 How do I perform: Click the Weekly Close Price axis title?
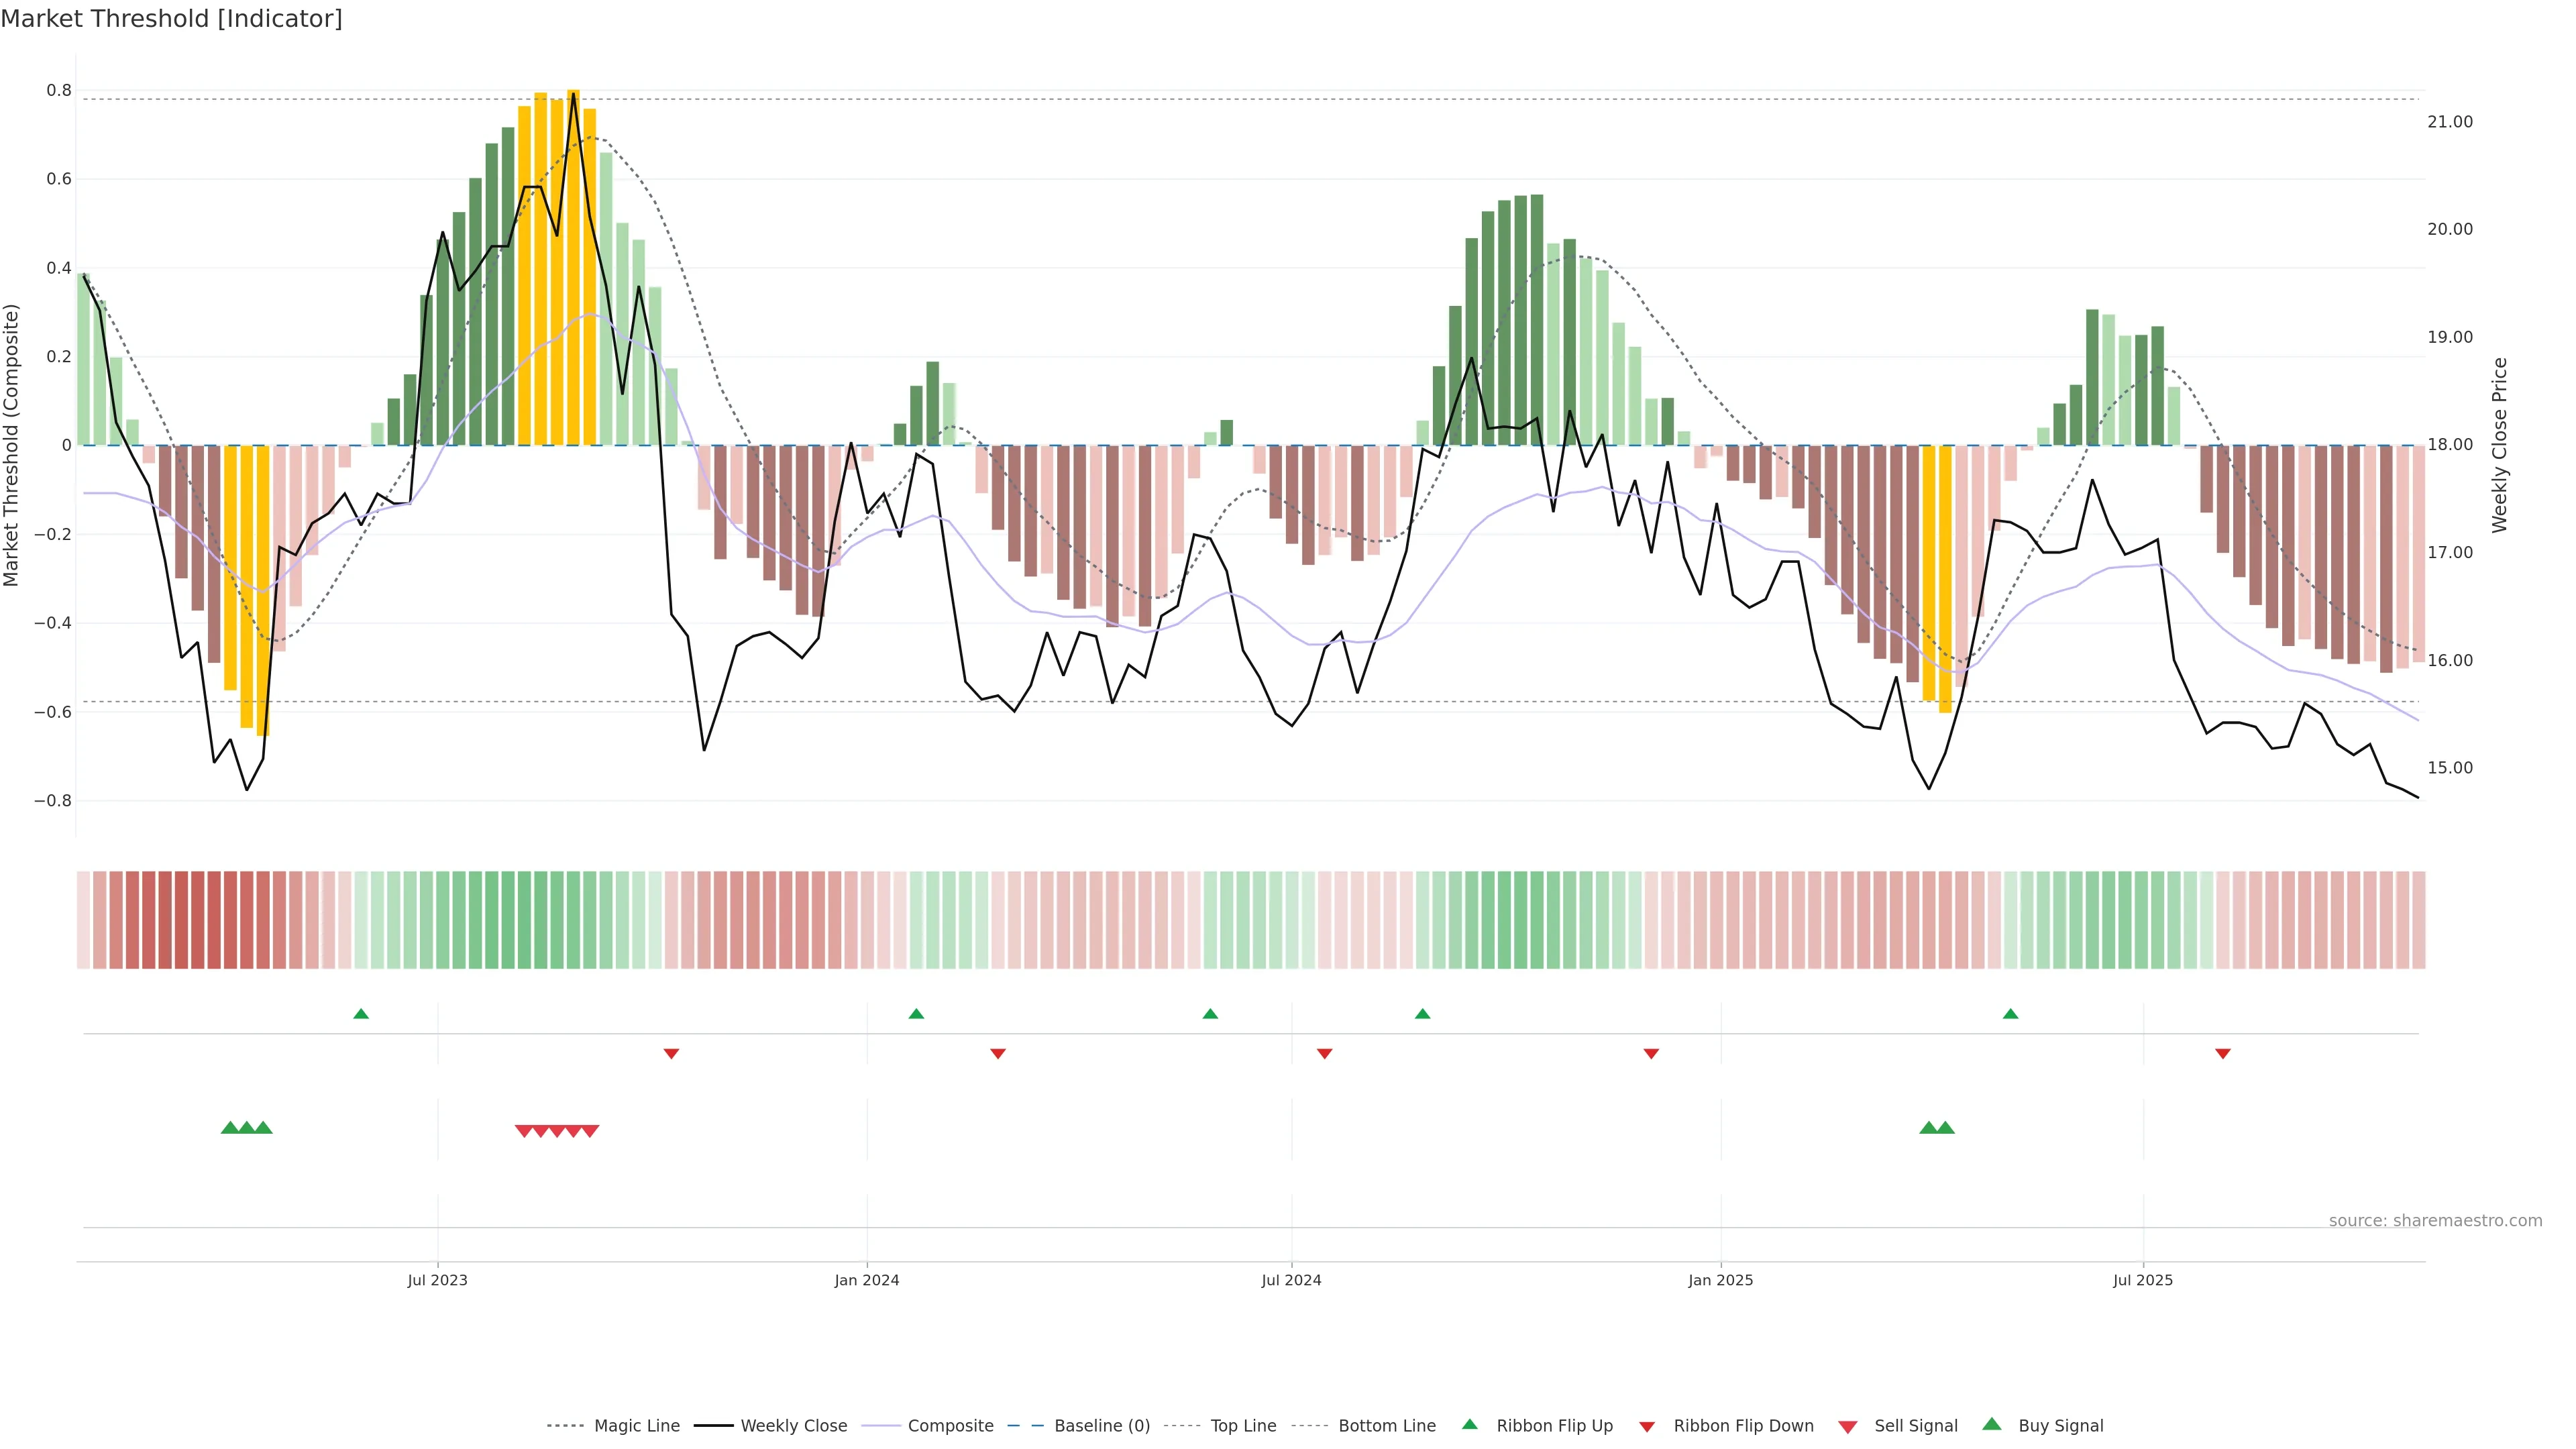point(2499,445)
